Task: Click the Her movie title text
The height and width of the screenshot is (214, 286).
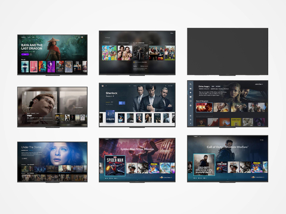Action: point(29,115)
